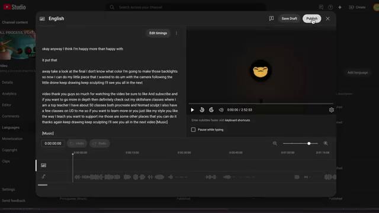Mute the video preview volume
Viewport: 379px width, 213px height.
click(221, 110)
